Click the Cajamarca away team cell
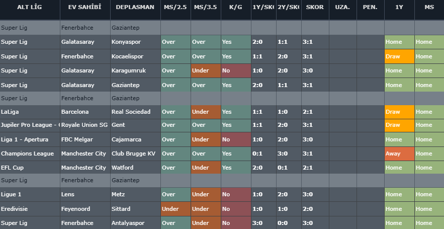Image resolution: width=444 pixels, height=229 pixels. [135, 139]
